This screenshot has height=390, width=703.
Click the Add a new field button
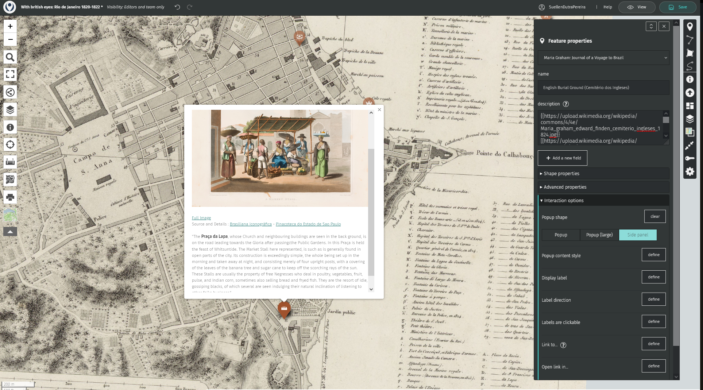(562, 158)
